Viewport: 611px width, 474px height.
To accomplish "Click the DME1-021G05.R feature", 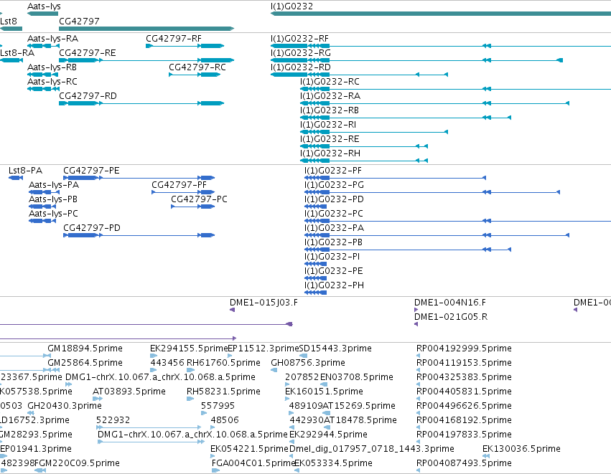I will click(x=416, y=324).
